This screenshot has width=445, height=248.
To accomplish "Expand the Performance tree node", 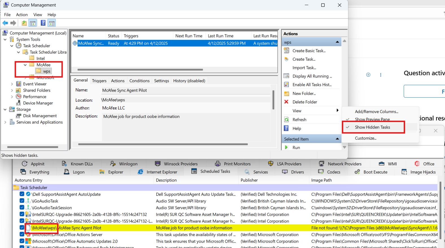I will (x=12, y=97).
